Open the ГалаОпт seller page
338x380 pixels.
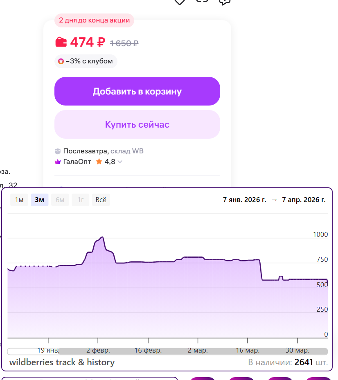pyautogui.click(x=77, y=162)
